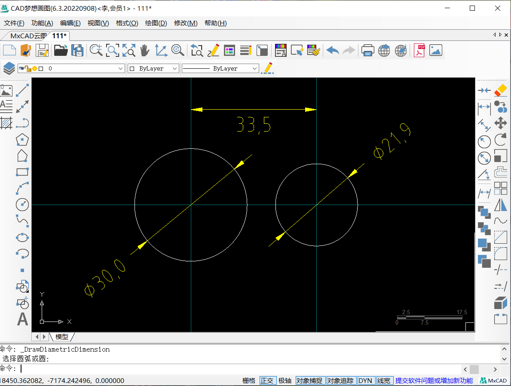Open the print icon
511x386 pixels.
pos(367,51)
